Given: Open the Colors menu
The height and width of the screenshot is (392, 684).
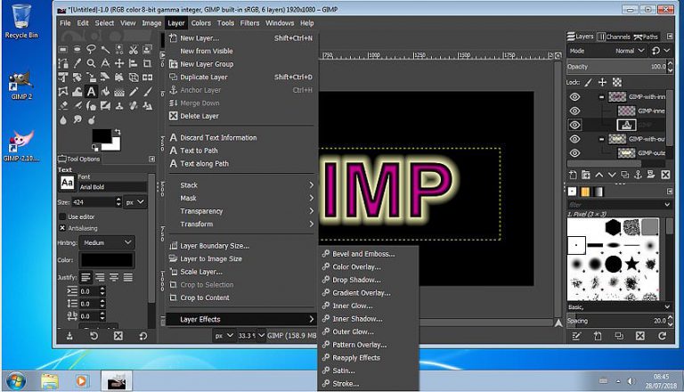Looking at the screenshot, I should tap(200, 23).
